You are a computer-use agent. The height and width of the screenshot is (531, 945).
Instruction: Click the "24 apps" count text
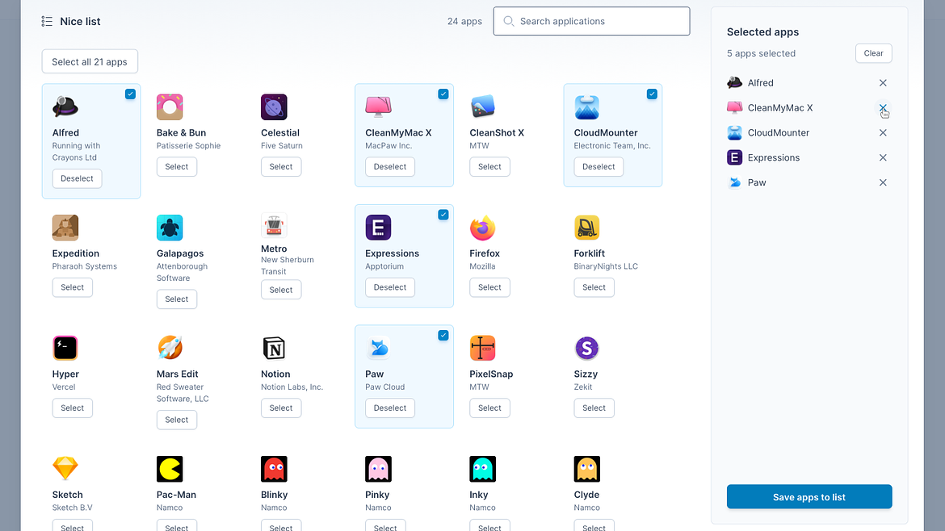click(x=464, y=21)
